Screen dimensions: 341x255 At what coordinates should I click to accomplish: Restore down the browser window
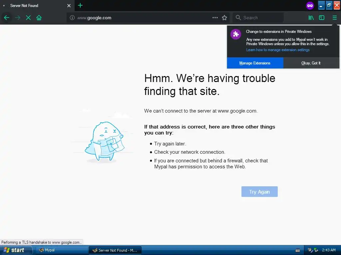[x=329, y=6]
